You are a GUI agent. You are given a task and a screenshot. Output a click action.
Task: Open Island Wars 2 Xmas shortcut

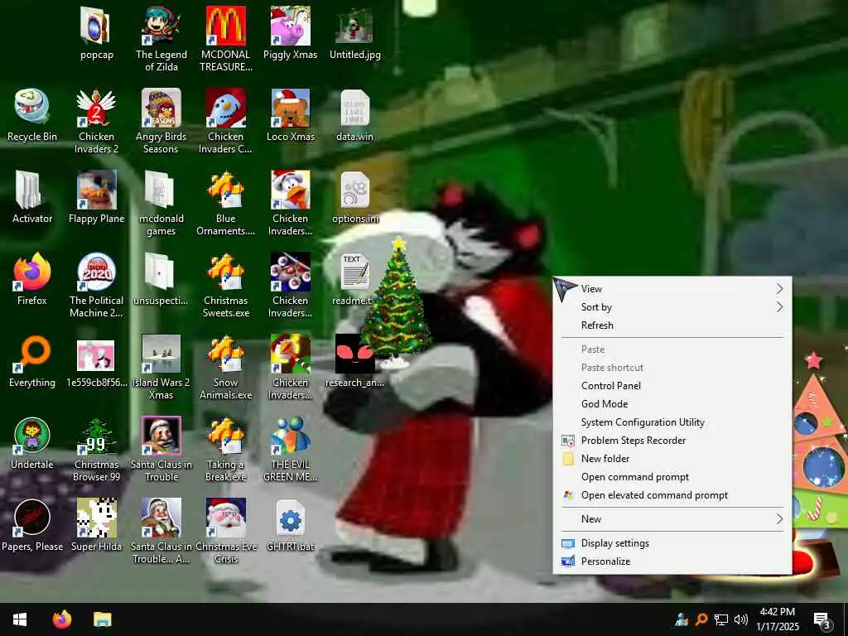161,353
